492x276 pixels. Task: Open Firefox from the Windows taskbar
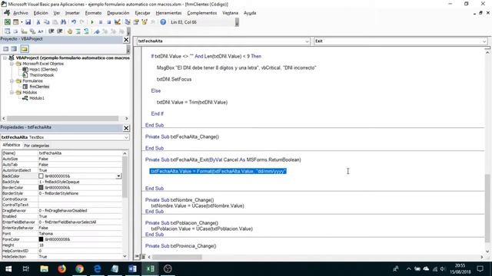click(x=61, y=269)
